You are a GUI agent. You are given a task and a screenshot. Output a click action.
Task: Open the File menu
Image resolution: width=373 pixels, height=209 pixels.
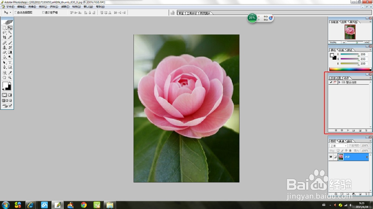point(10,7)
